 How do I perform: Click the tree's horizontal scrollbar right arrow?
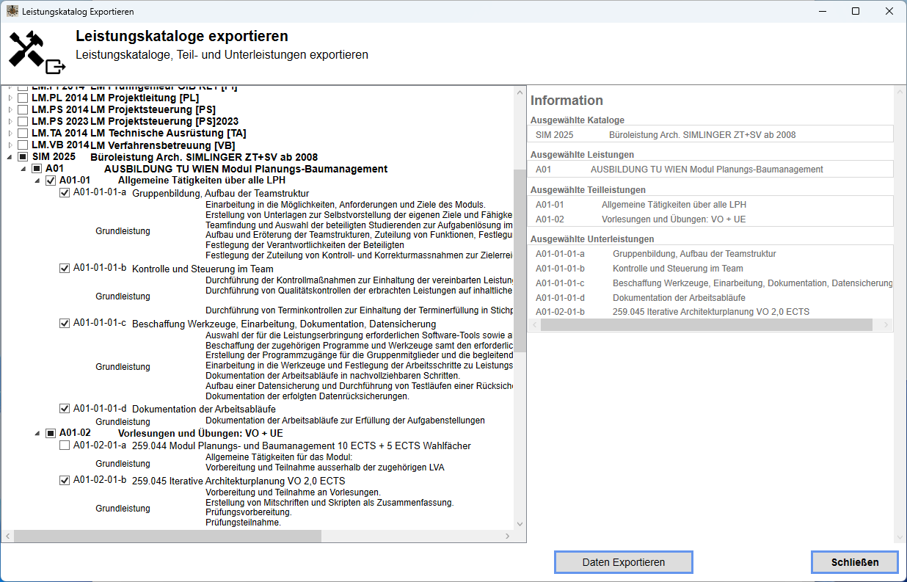[507, 536]
